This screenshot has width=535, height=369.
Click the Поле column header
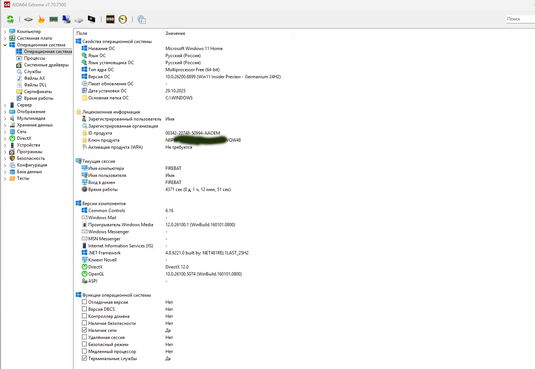click(x=118, y=33)
